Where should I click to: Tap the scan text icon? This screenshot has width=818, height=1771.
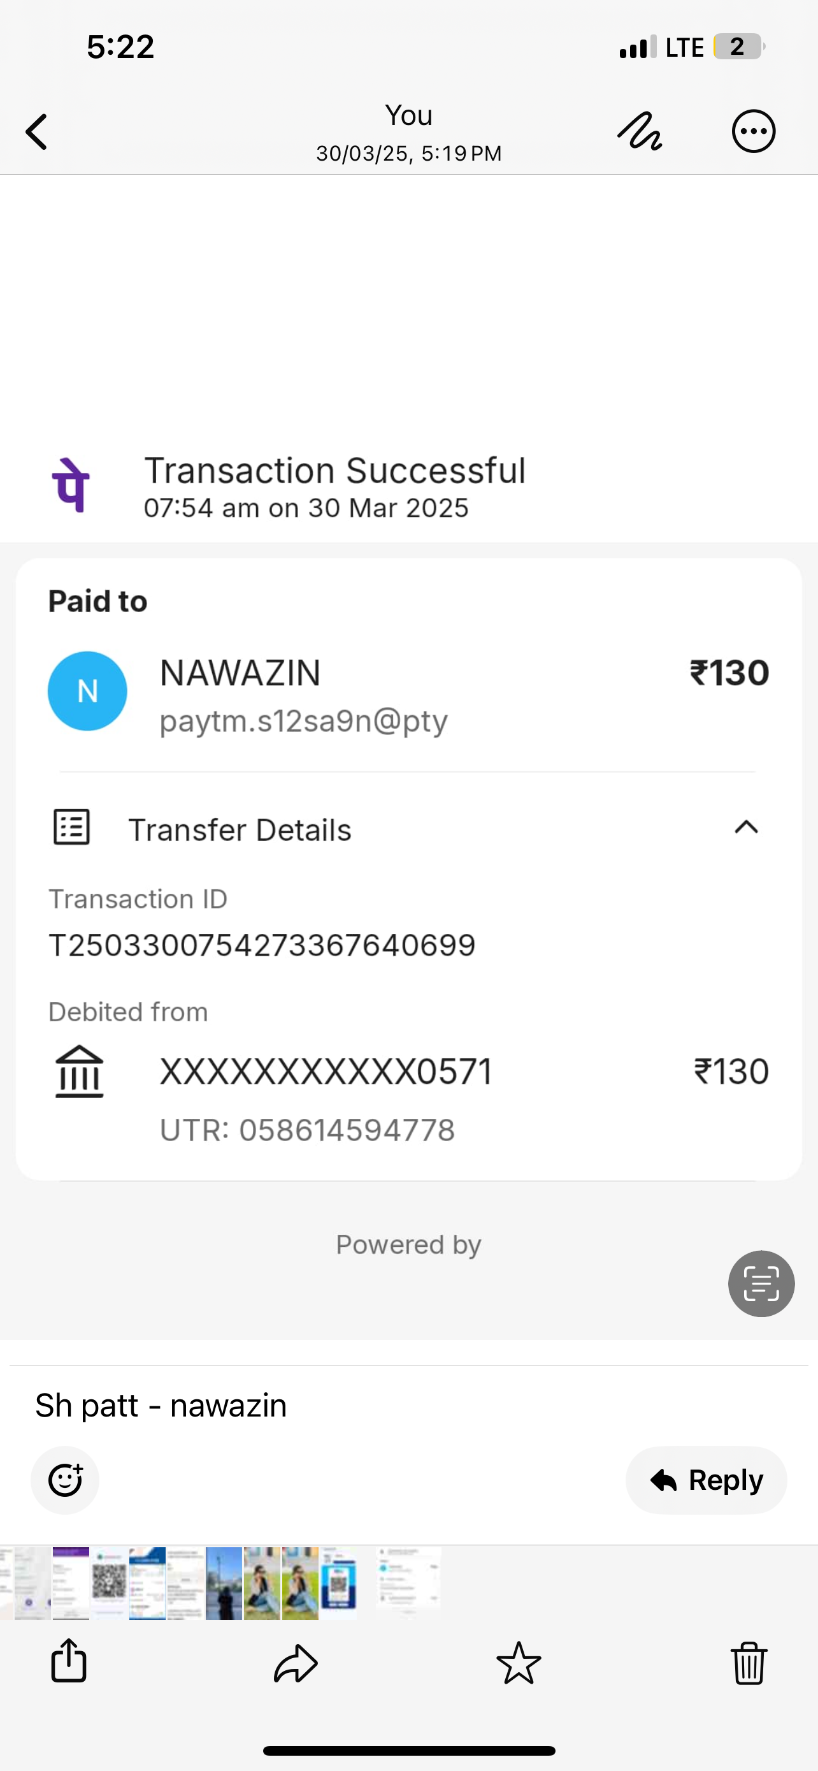761,1283
